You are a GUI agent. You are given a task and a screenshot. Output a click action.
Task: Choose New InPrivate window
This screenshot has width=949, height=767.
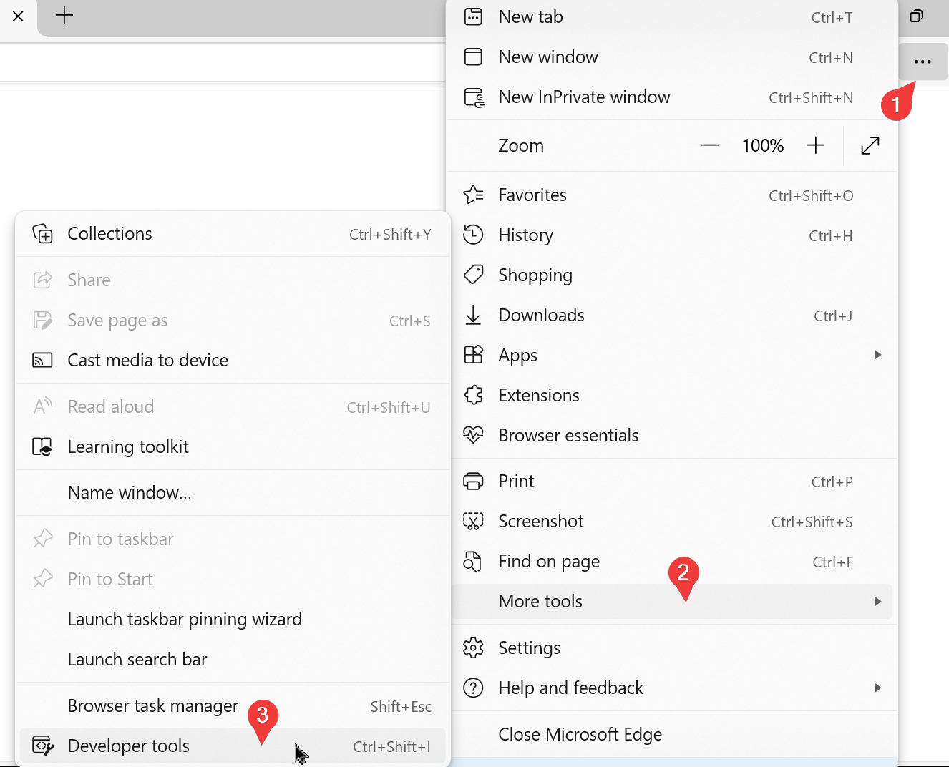pyautogui.click(x=671, y=97)
